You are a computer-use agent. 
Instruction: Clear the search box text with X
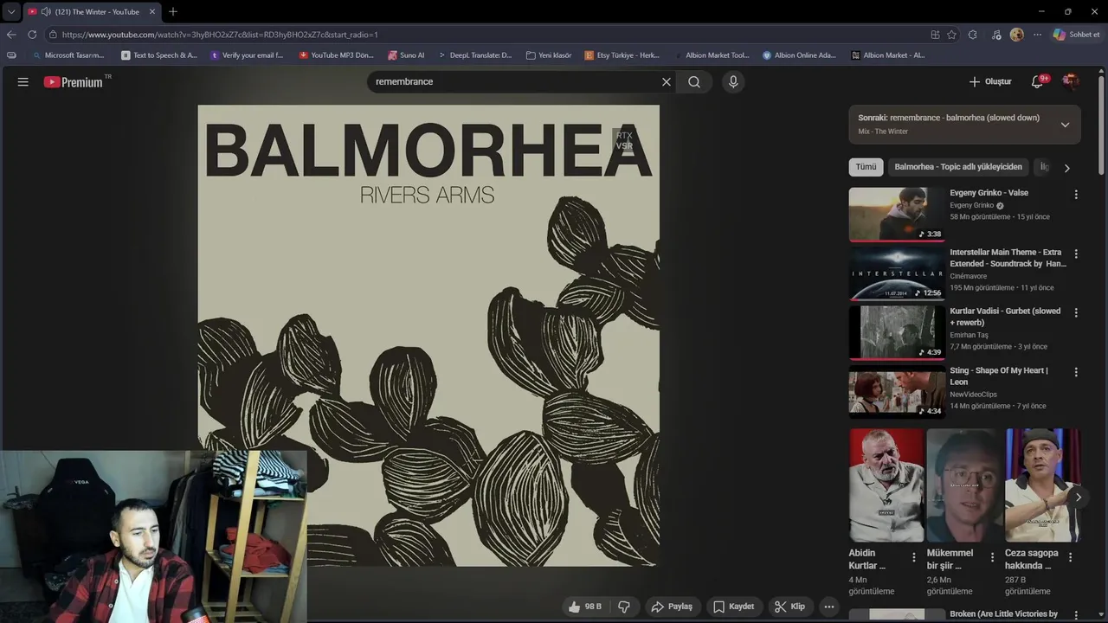point(667,81)
